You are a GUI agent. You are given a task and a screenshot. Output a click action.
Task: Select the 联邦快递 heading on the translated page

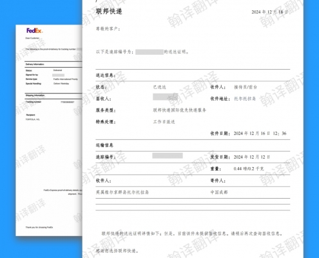pos(109,11)
